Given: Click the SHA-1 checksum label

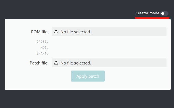Looking at the screenshot, I should point(42,53).
